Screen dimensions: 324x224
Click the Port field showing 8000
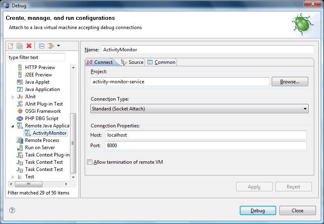tap(206, 146)
